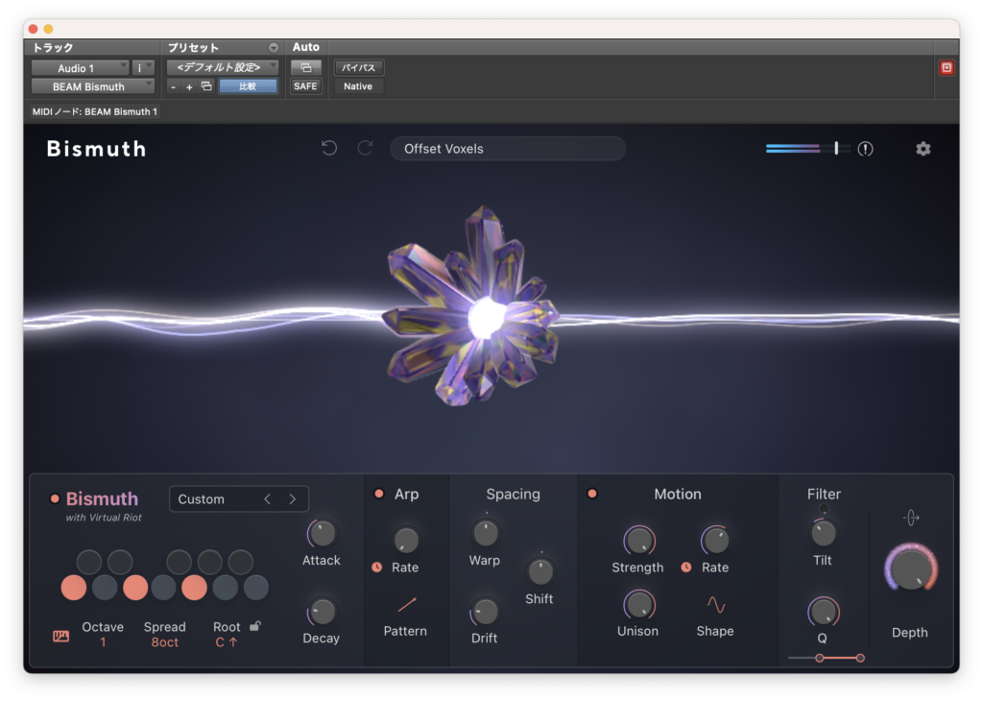Toggle the Bismuth module power dot
This screenshot has width=983, height=701.
[x=55, y=499]
